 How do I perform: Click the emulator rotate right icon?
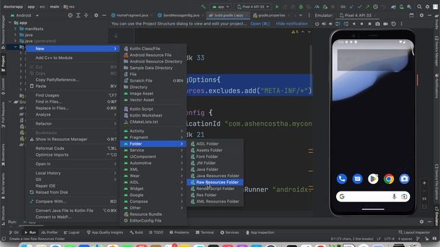pyautogui.click(x=346, y=24)
